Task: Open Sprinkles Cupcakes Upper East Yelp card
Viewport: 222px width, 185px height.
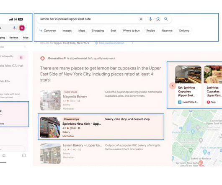Action: 213,85
